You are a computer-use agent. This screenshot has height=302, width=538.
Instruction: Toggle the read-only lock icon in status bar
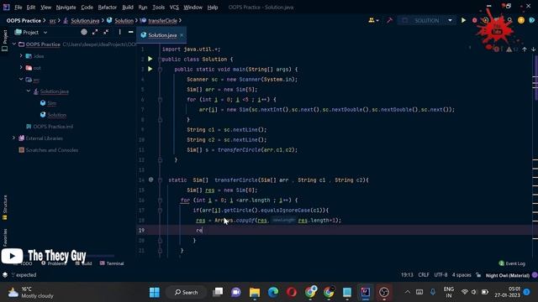[478, 275]
